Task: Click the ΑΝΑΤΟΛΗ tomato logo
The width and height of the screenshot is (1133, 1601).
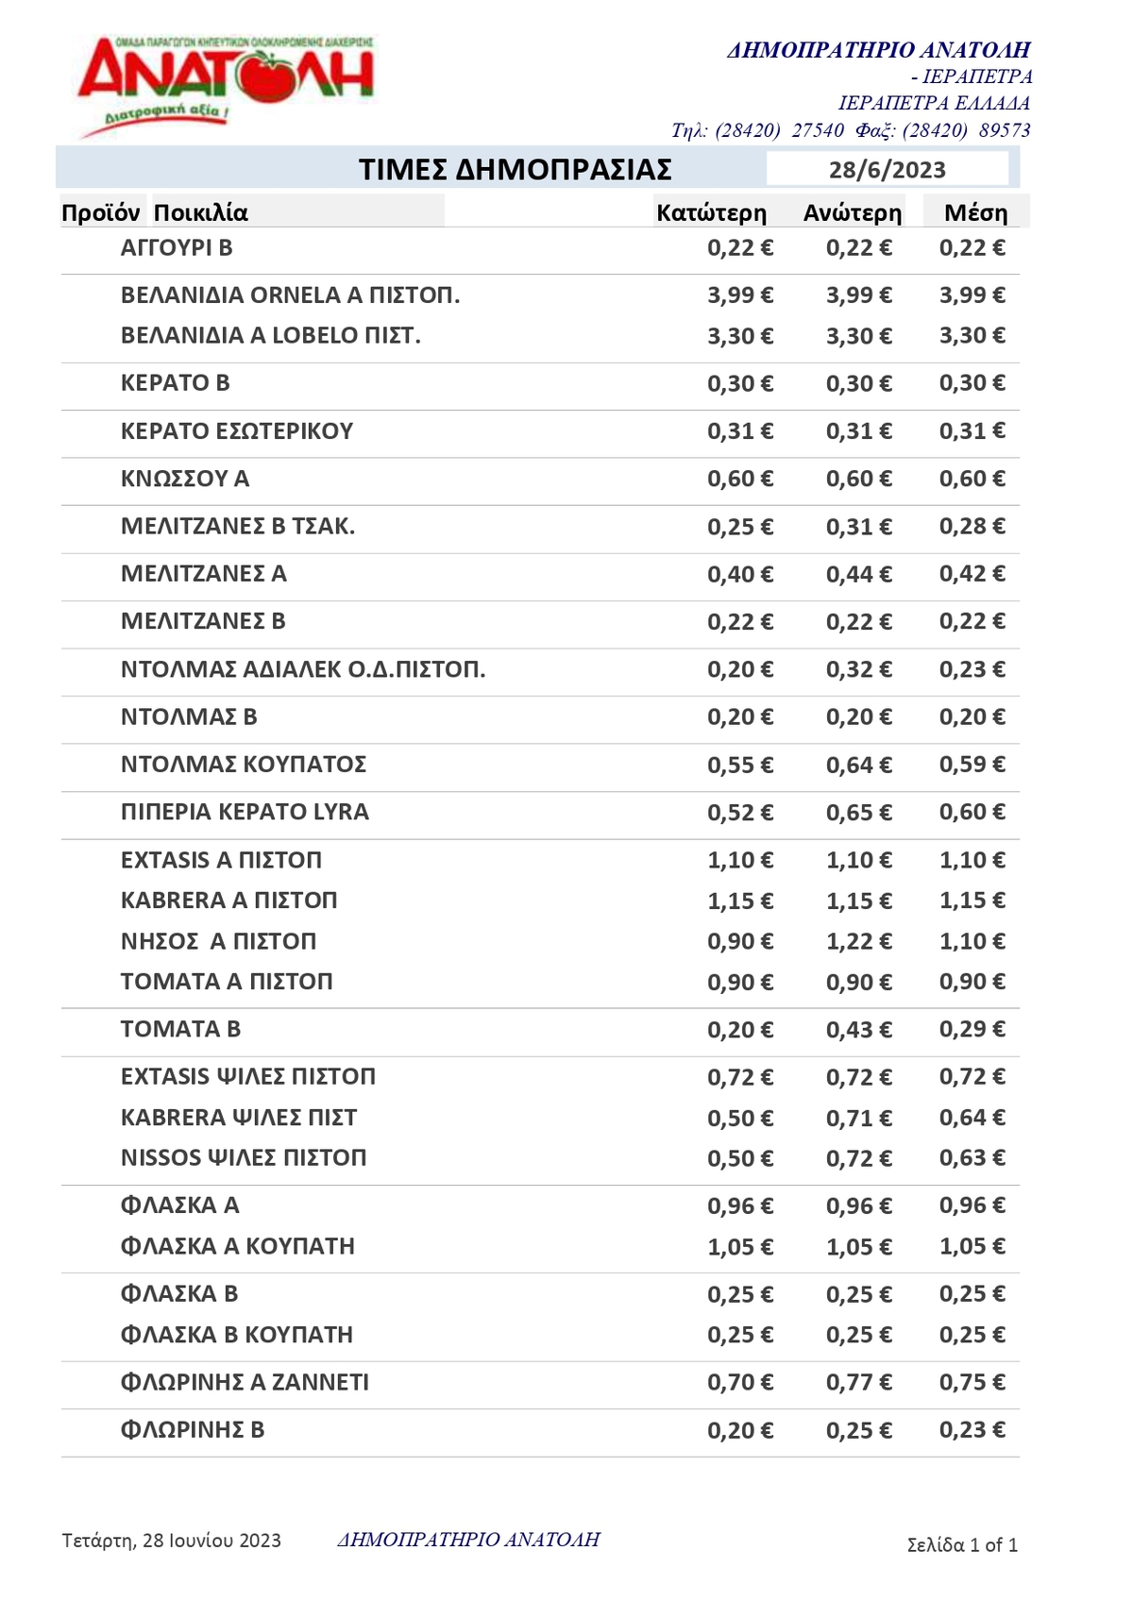Action: (227, 83)
